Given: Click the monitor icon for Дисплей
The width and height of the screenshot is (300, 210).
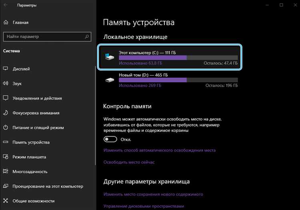Looking at the screenshot, I should (x=6, y=69).
